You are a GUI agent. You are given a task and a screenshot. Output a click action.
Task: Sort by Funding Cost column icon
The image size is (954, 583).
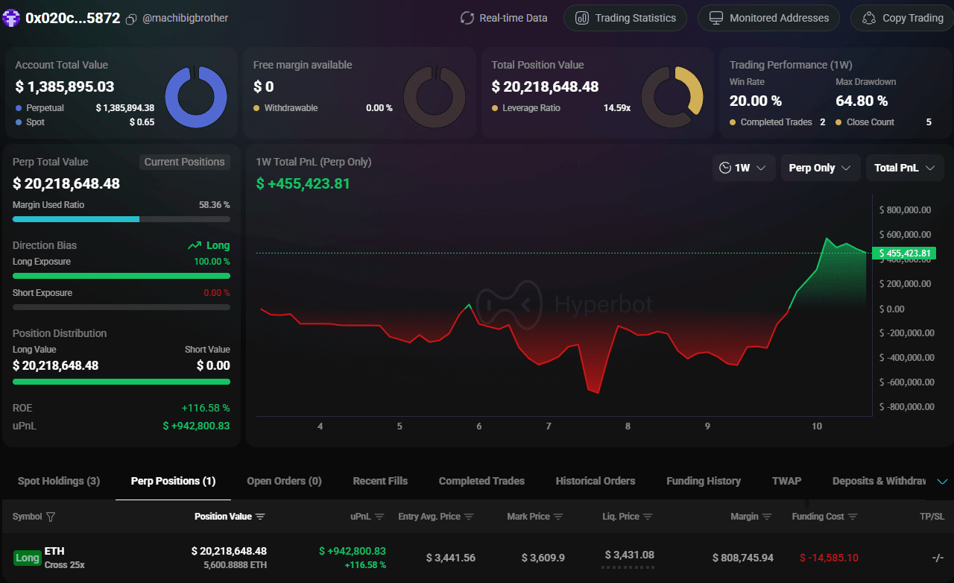853,517
